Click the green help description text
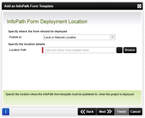The height and width of the screenshot is (118, 145). 70,94
